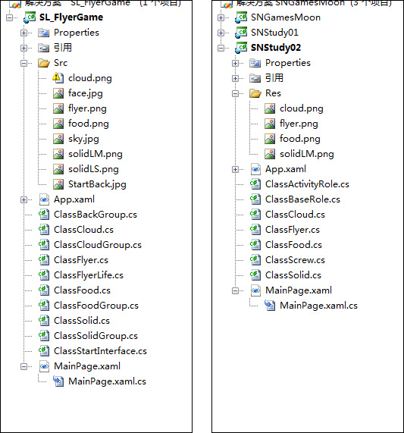Click the C# file icon of ClassCloudGroup.cs

(44, 245)
